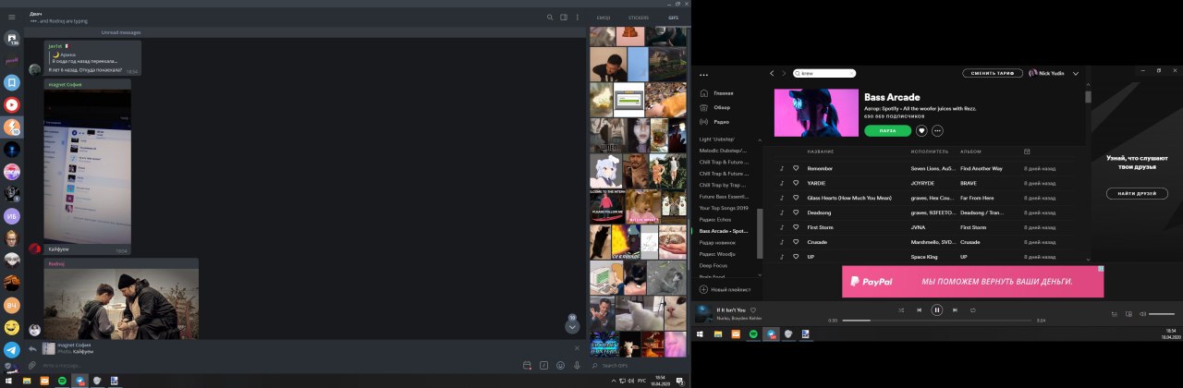
Task: Create new playlist via Новый плейлист
Action: (726, 289)
